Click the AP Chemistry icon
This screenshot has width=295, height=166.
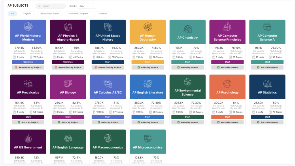(188, 29)
